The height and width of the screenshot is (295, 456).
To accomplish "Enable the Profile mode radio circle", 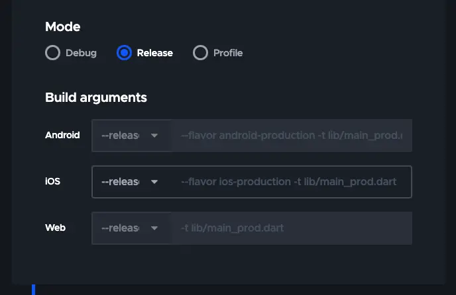I will tap(200, 53).
